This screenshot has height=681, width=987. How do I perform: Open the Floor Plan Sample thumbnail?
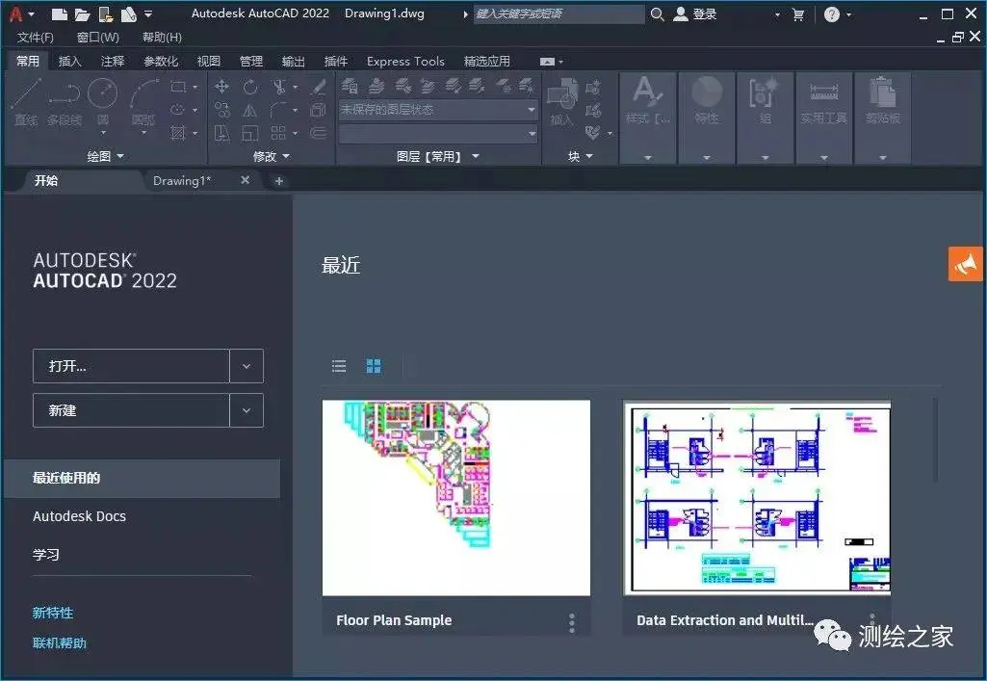click(456, 498)
